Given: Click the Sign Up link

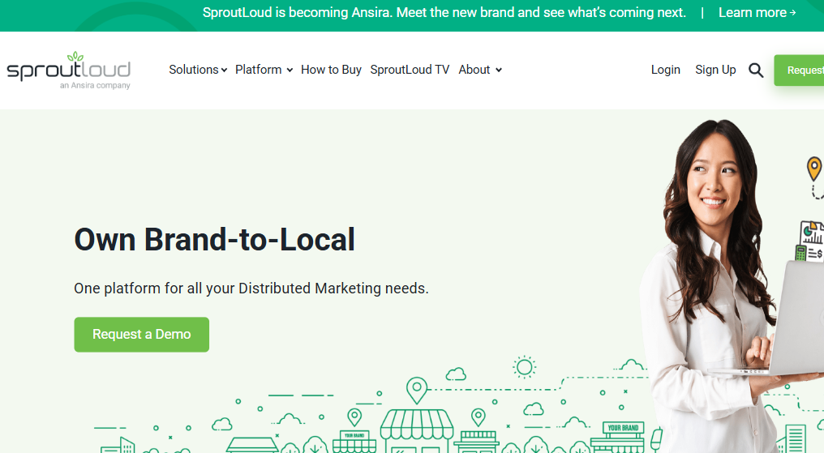Looking at the screenshot, I should click(x=715, y=70).
